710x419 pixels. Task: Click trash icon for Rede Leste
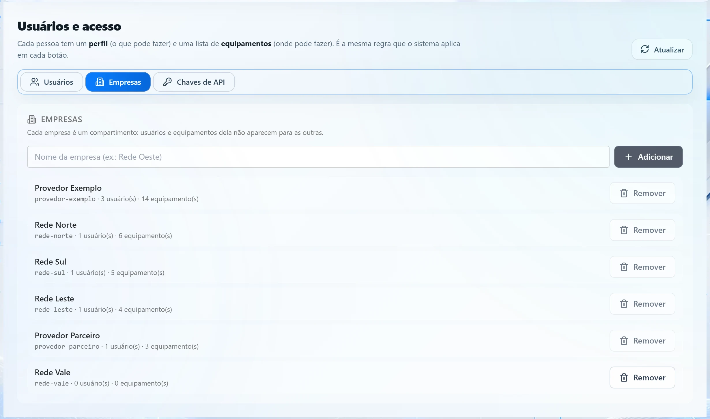point(624,304)
